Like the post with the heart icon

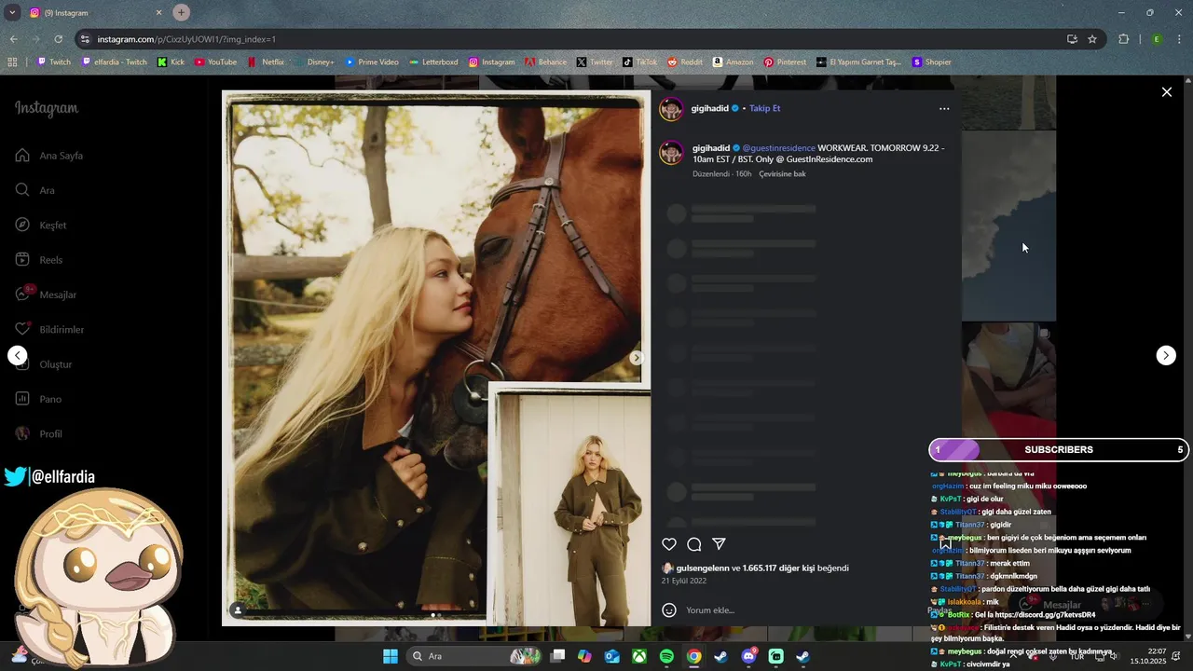coord(669,544)
